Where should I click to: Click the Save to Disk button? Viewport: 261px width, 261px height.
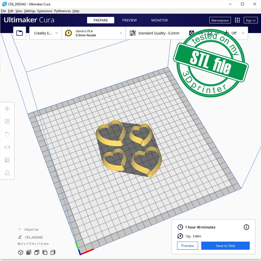pyautogui.click(x=225, y=246)
